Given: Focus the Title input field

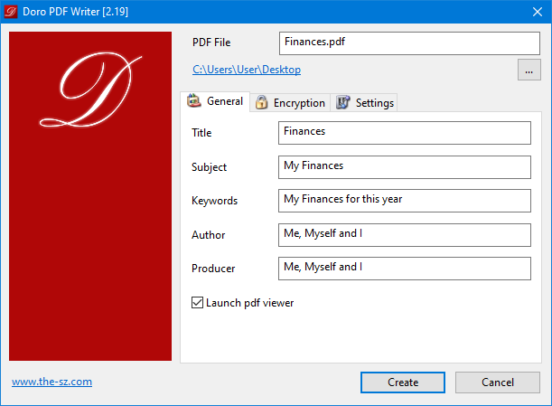Looking at the screenshot, I should pyautogui.click(x=404, y=133).
